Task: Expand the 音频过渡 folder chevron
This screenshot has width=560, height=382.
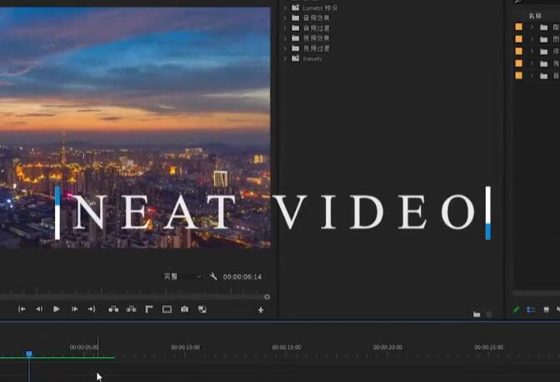Action: click(285, 28)
